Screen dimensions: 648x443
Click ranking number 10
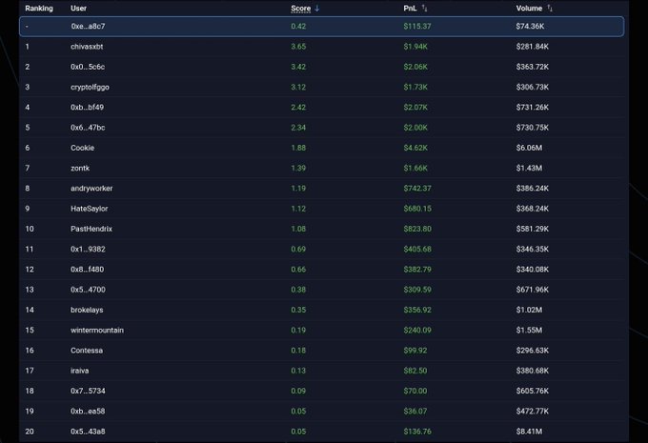(30, 229)
